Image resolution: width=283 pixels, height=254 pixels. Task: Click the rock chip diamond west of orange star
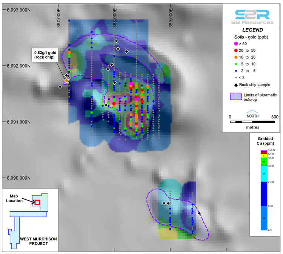tap(60, 87)
